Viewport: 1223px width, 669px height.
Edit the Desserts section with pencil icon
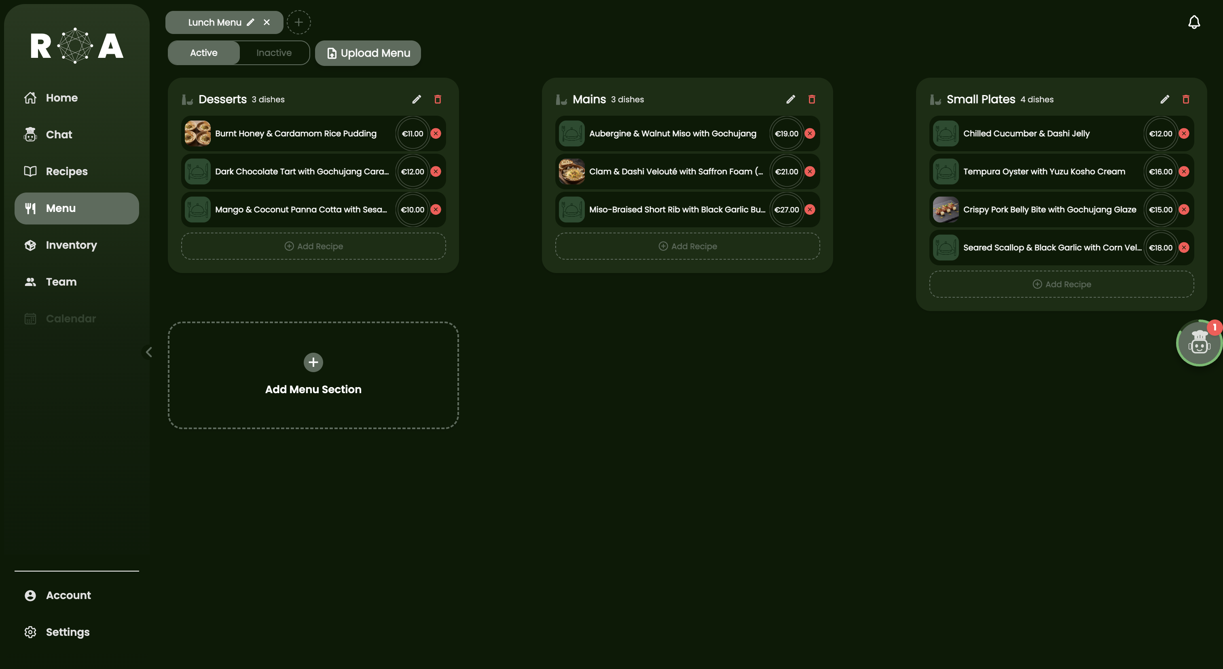pyautogui.click(x=417, y=99)
